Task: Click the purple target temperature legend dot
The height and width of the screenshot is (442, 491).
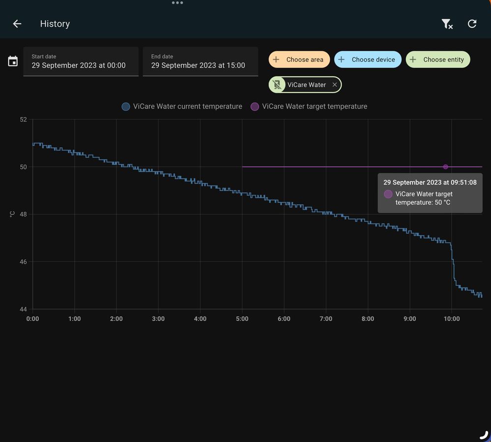Action: pos(255,107)
